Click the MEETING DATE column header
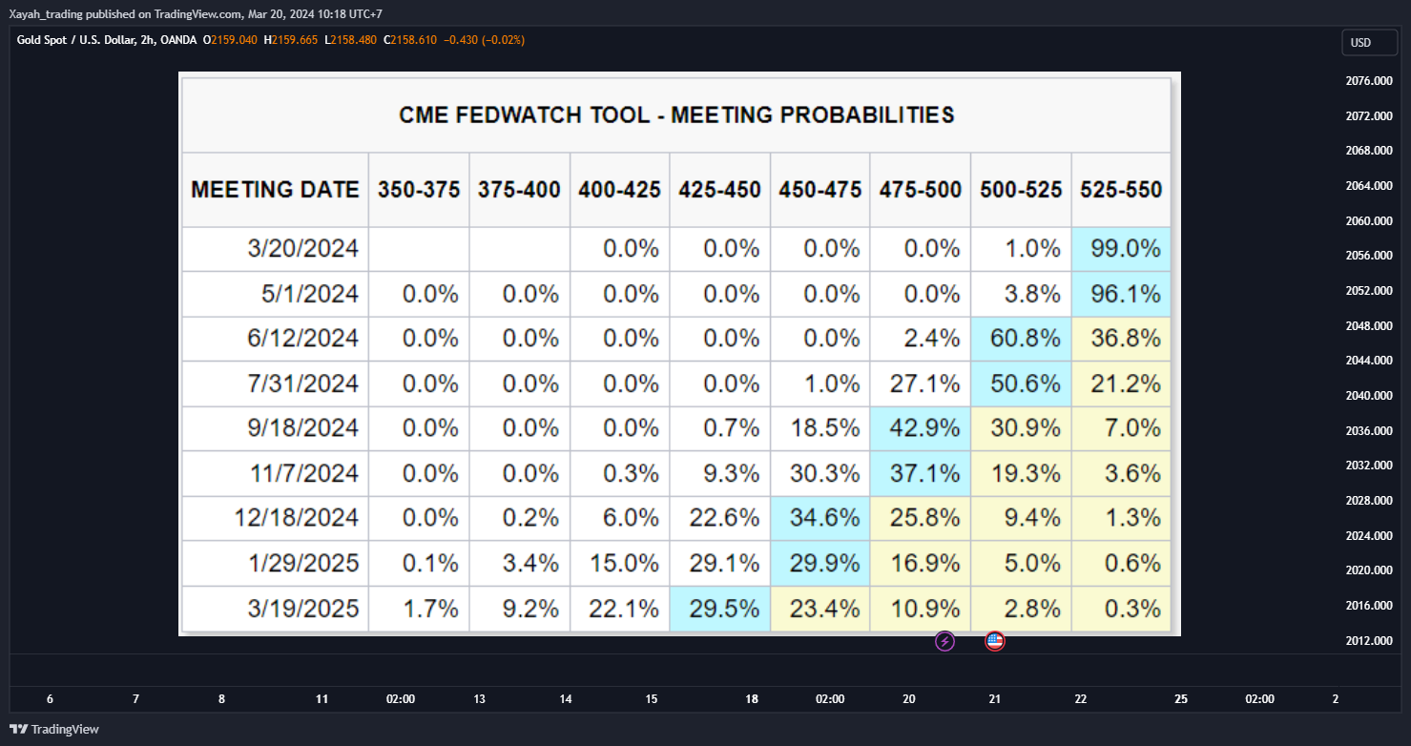The image size is (1411, 746). click(x=275, y=190)
